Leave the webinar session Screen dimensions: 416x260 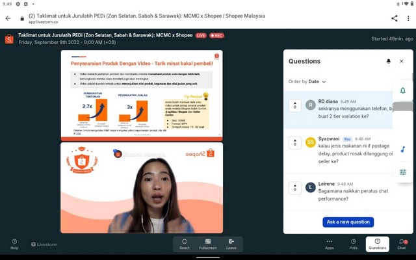tap(231, 244)
